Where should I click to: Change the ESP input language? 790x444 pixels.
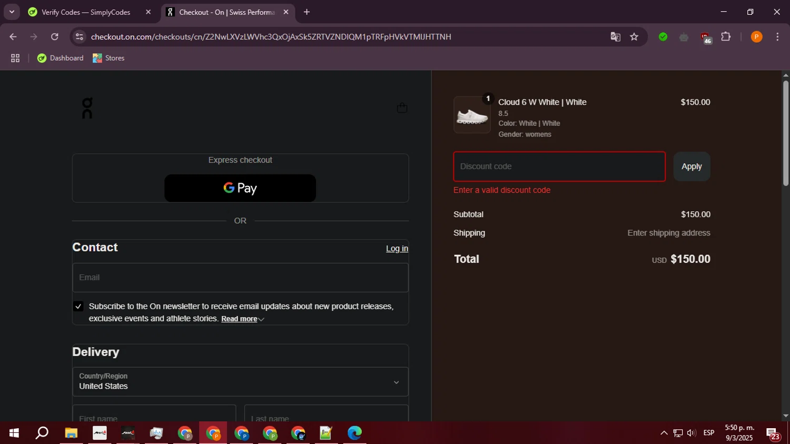[709, 433]
